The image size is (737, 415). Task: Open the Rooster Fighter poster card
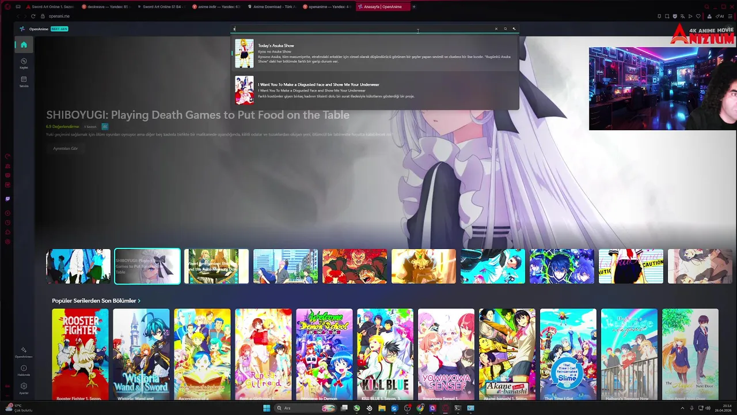[80, 354]
